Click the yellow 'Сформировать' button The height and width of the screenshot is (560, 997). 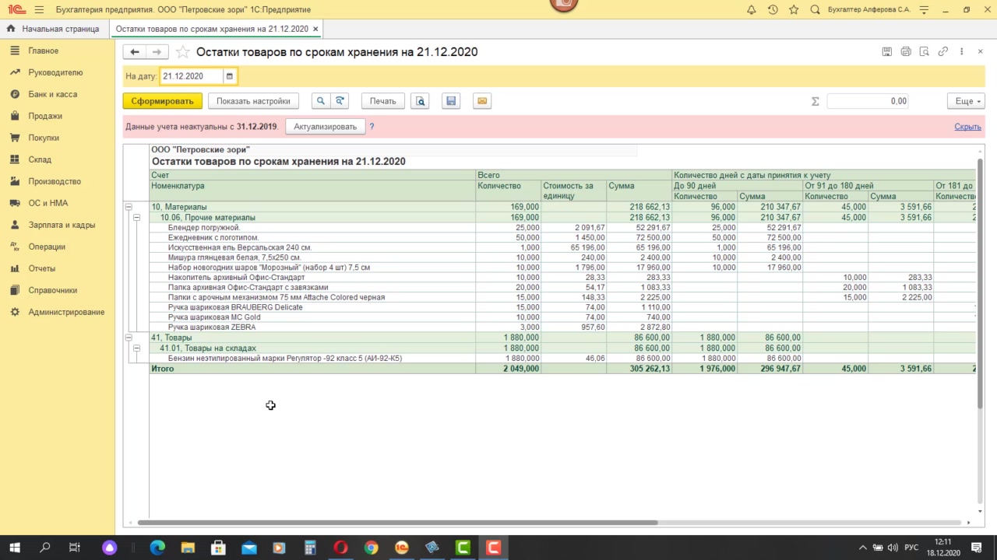point(162,101)
